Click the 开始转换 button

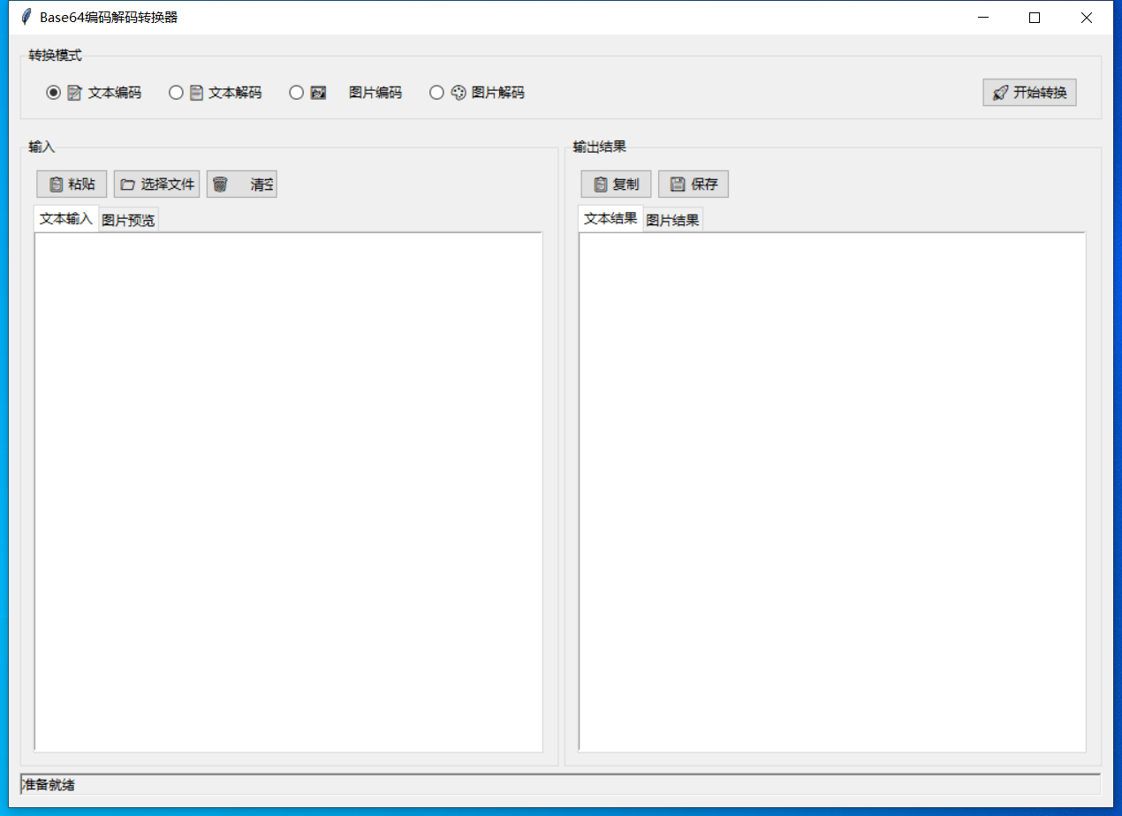1029,93
